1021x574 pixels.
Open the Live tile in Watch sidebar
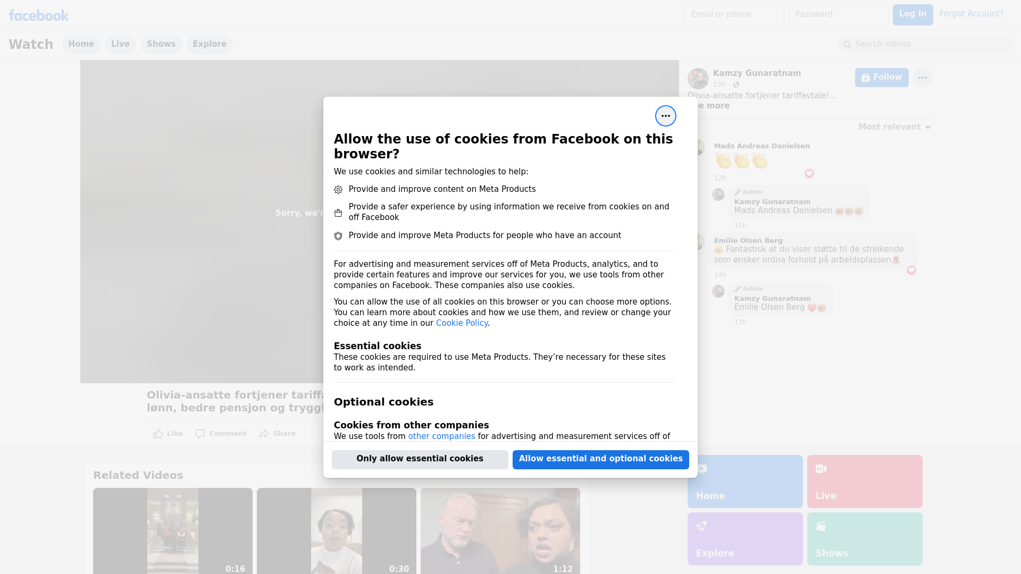865,482
